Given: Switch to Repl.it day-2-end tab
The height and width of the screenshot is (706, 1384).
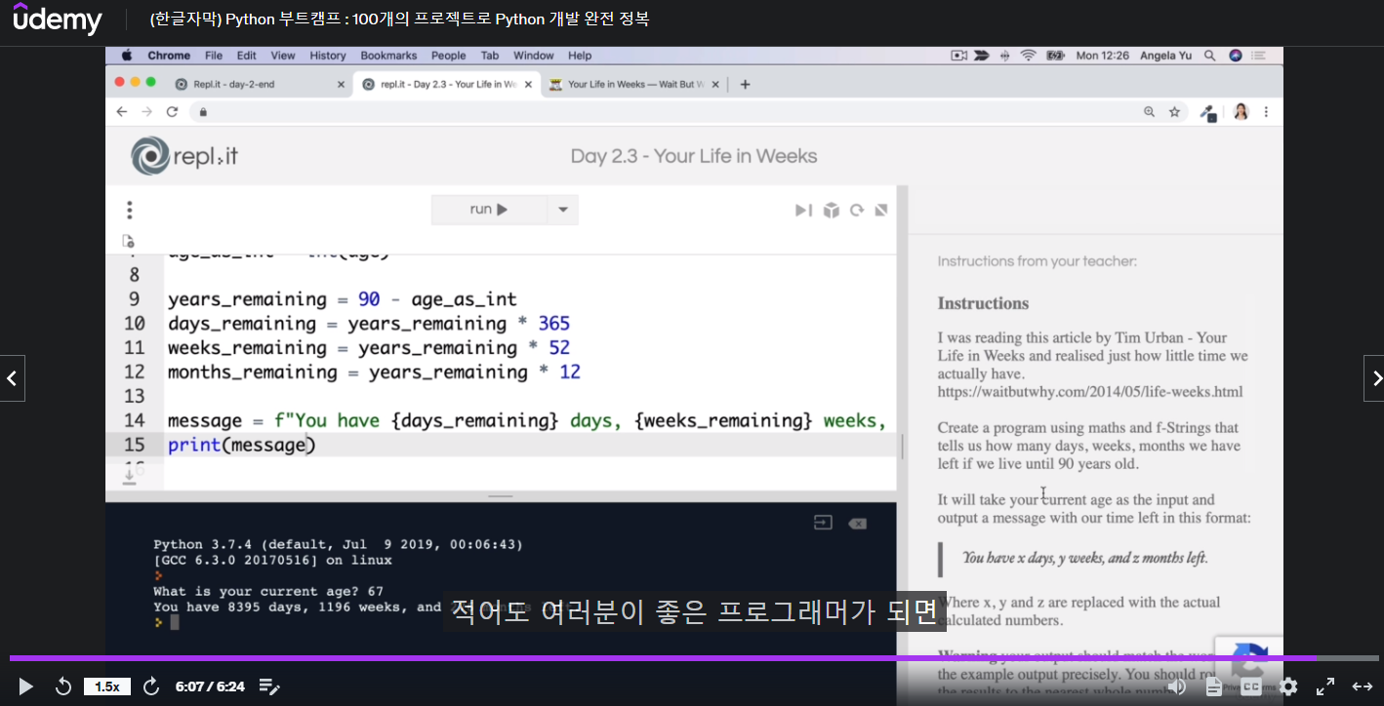Looking at the screenshot, I should click(259, 85).
